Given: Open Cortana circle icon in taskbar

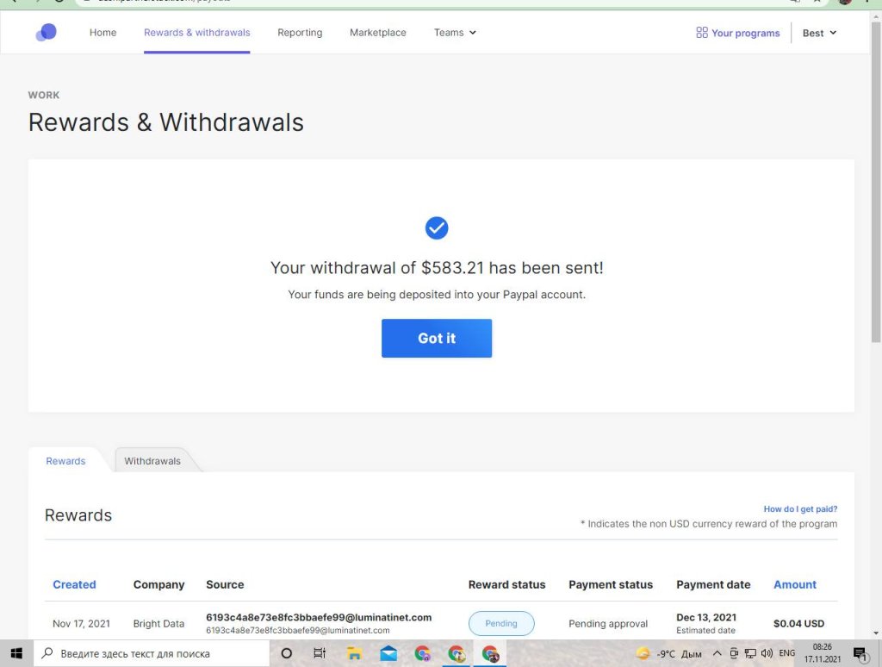Looking at the screenshot, I should pos(286,653).
